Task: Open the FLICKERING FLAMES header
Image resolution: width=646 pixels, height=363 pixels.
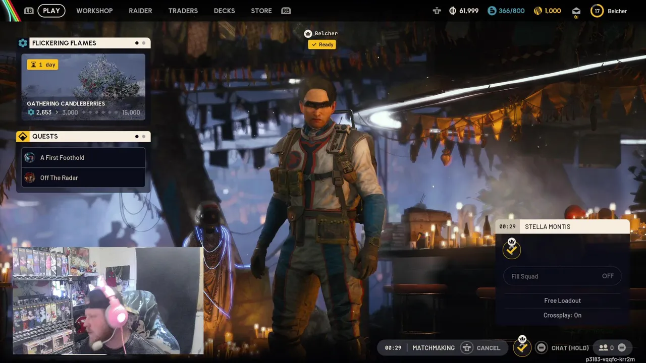Action: [x=90, y=43]
